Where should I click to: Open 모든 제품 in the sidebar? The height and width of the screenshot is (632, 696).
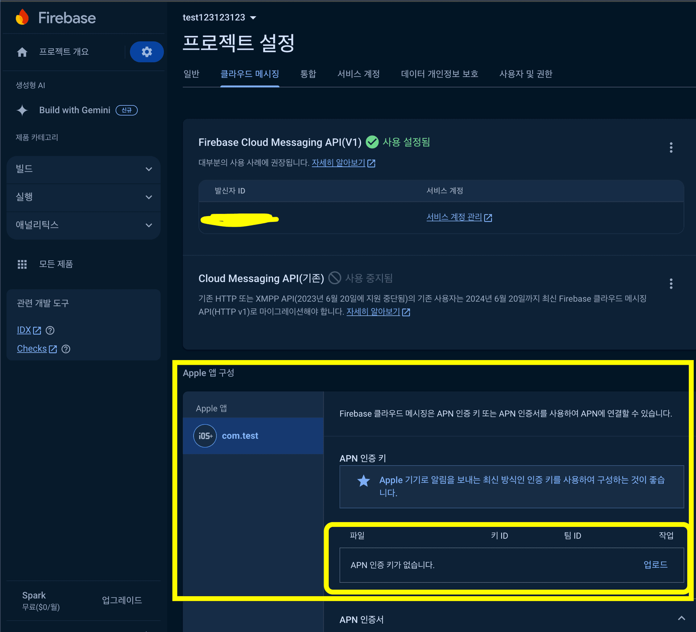[x=56, y=264]
